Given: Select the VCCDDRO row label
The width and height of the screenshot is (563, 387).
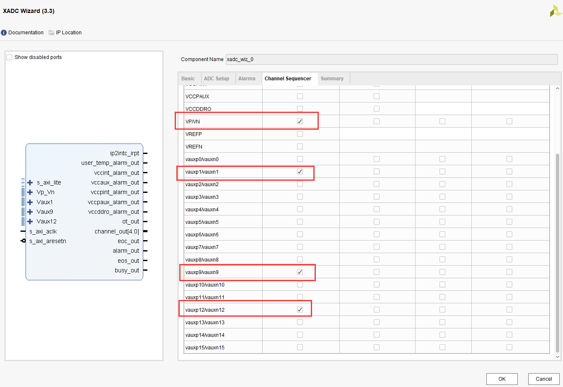Looking at the screenshot, I should [x=198, y=109].
